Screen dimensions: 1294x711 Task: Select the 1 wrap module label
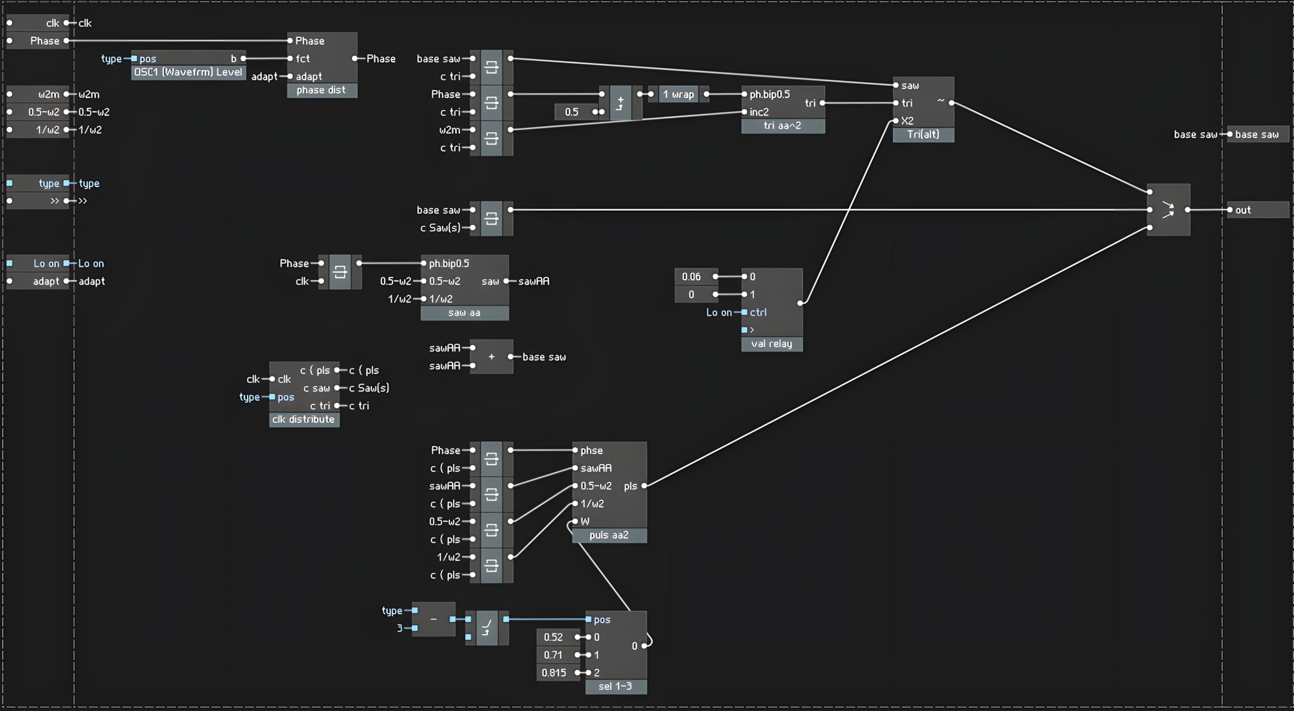pyautogui.click(x=678, y=95)
